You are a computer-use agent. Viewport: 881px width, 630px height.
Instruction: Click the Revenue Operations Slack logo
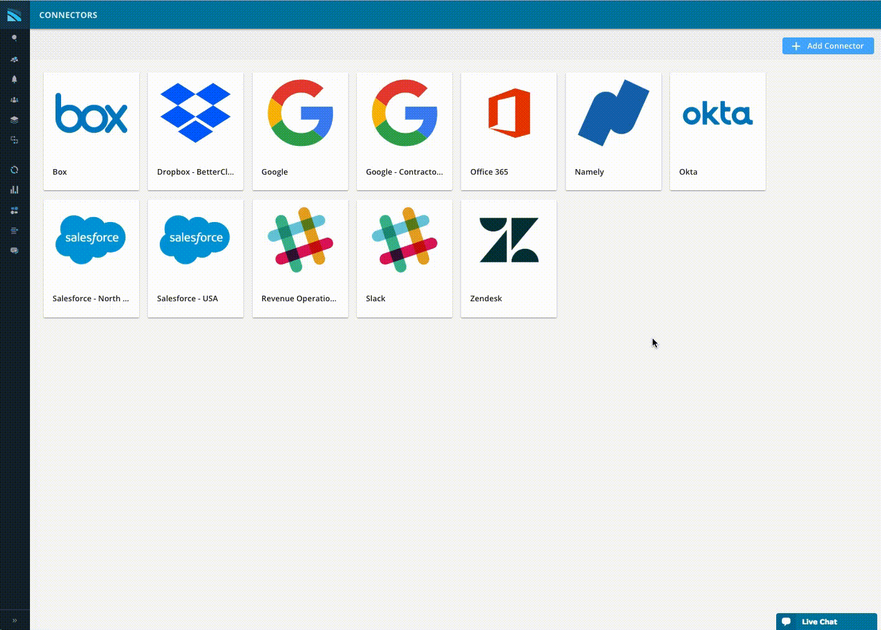tap(300, 240)
